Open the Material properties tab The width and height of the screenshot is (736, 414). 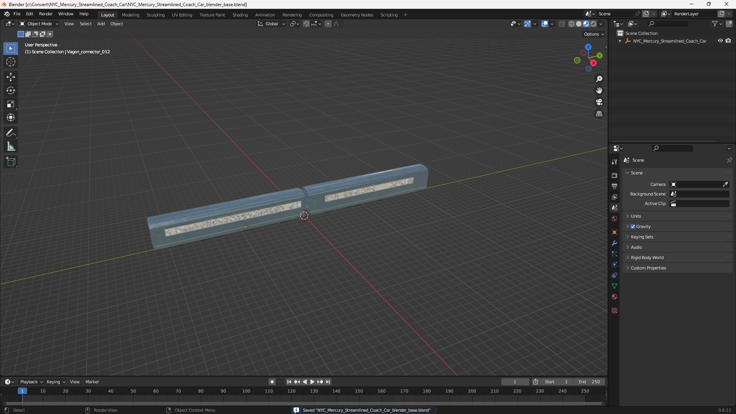tap(614, 297)
